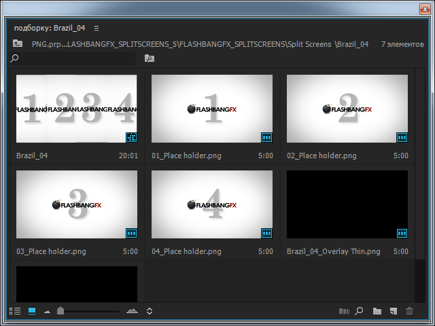Click the 01_Place holder.png name label

[x=186, y=156]
